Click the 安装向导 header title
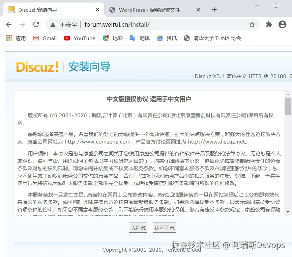The image size is (292, 257). 90,67
